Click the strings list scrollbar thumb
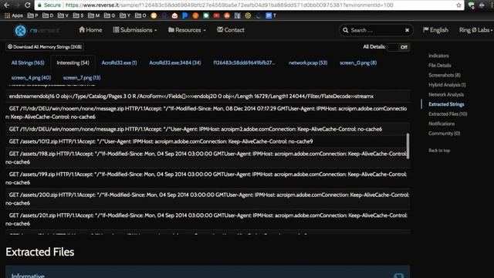This screenshot has width=494, height=278. (x=408, y=146)
